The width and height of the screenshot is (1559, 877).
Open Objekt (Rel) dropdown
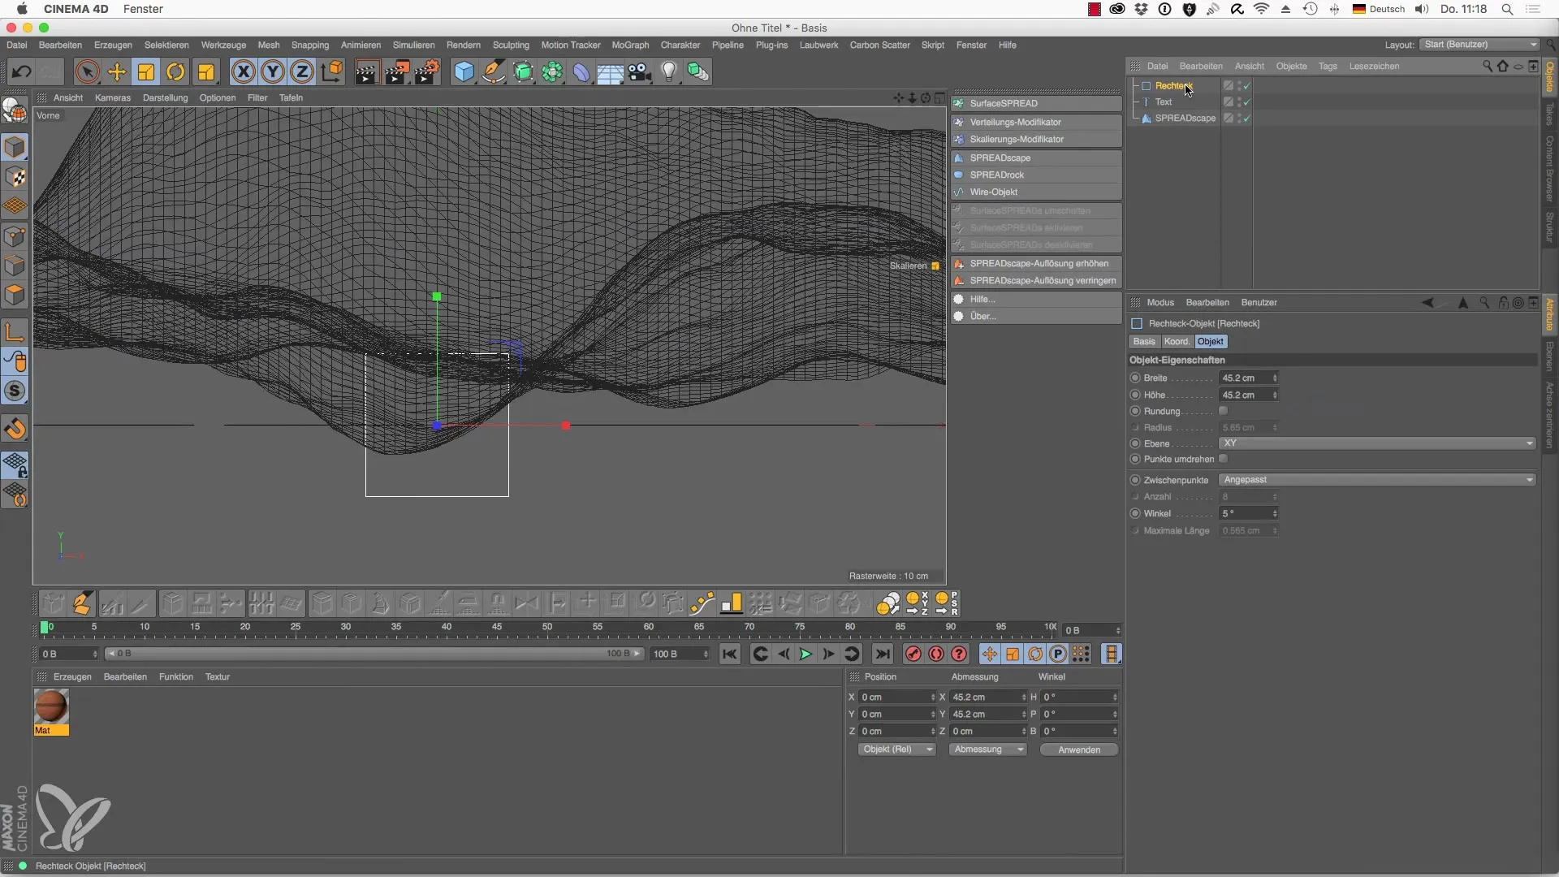click(897, 750)
